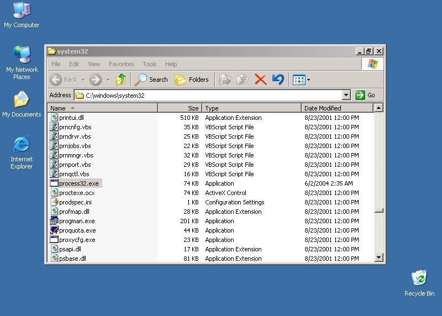Viewport: 442px width, 316px height.
Task: Click the scrollbar down arrow
Action: (x=378, y=257)
